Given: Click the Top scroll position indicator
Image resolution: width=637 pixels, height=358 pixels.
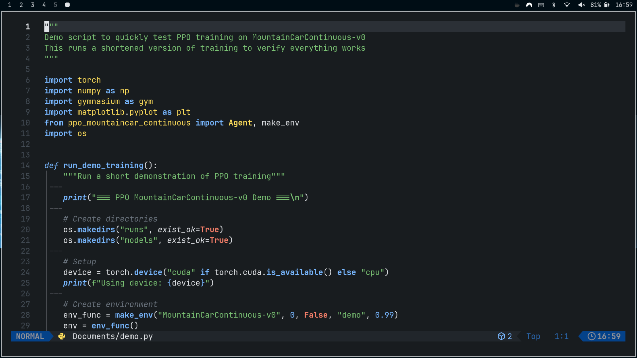Looking at the screenshot, I should point(533,336).
